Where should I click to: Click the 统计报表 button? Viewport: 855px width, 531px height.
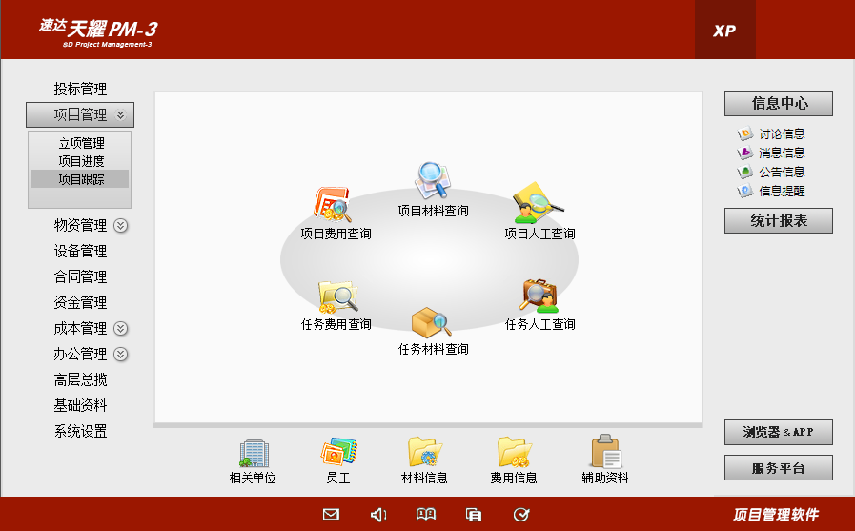click(x=778, y=221)
